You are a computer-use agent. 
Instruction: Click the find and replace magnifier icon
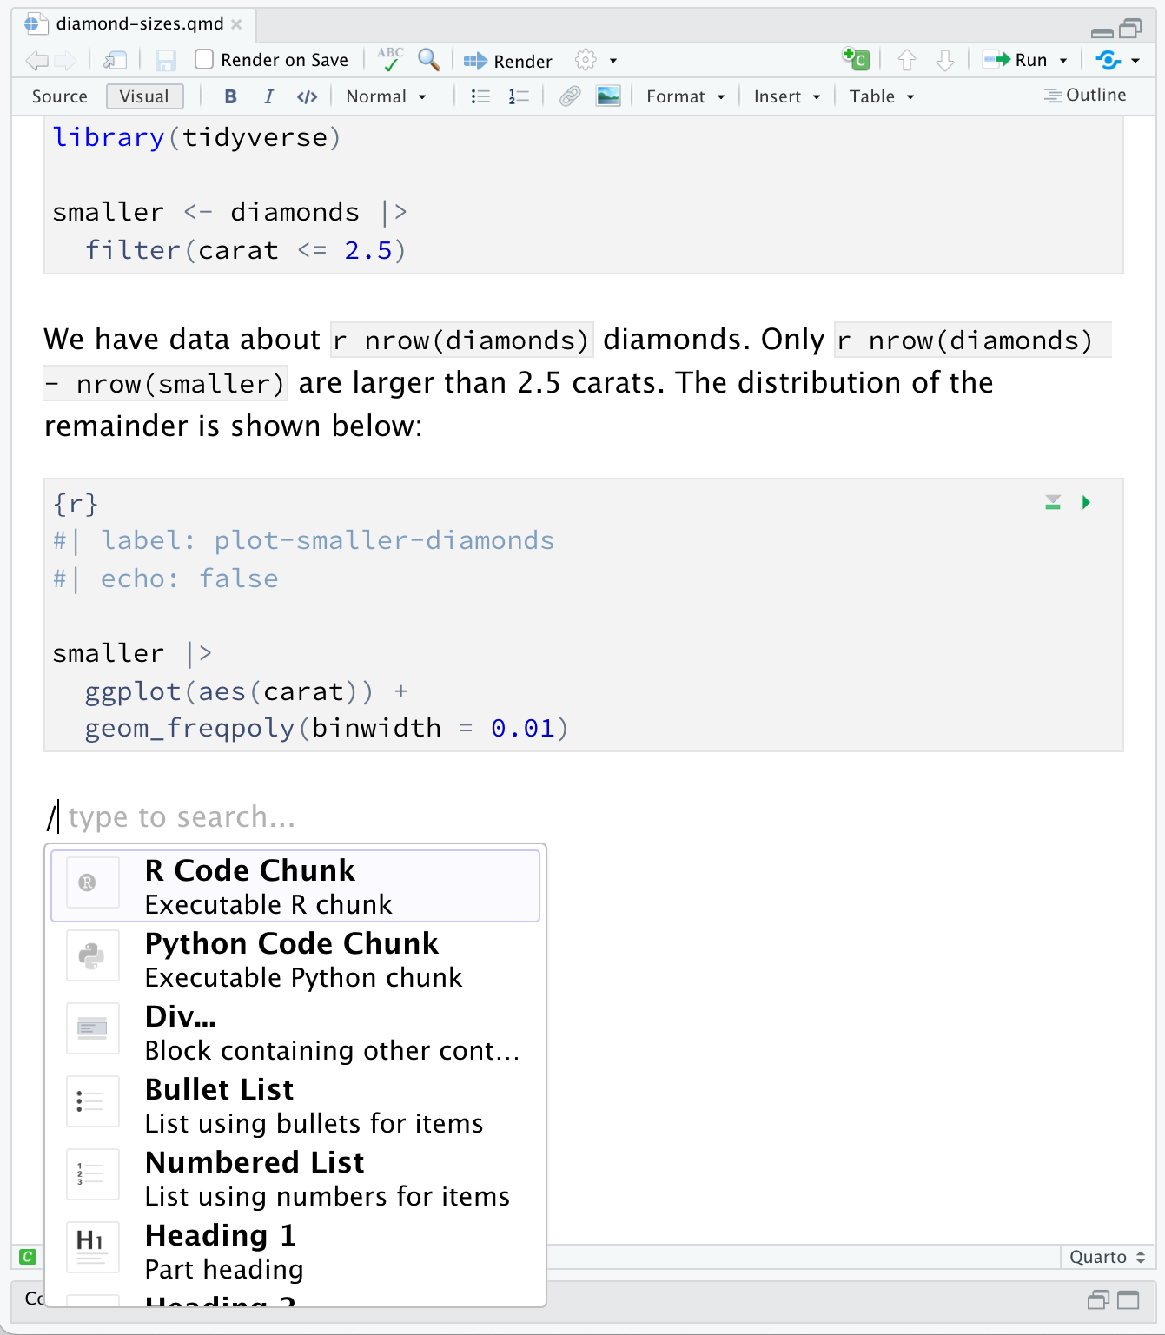coord(429,59)
